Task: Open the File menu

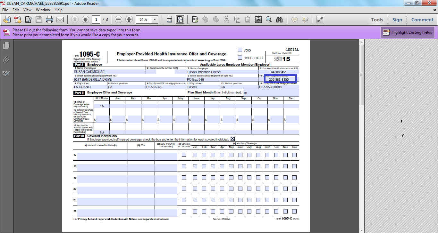Action: [5, 10]
